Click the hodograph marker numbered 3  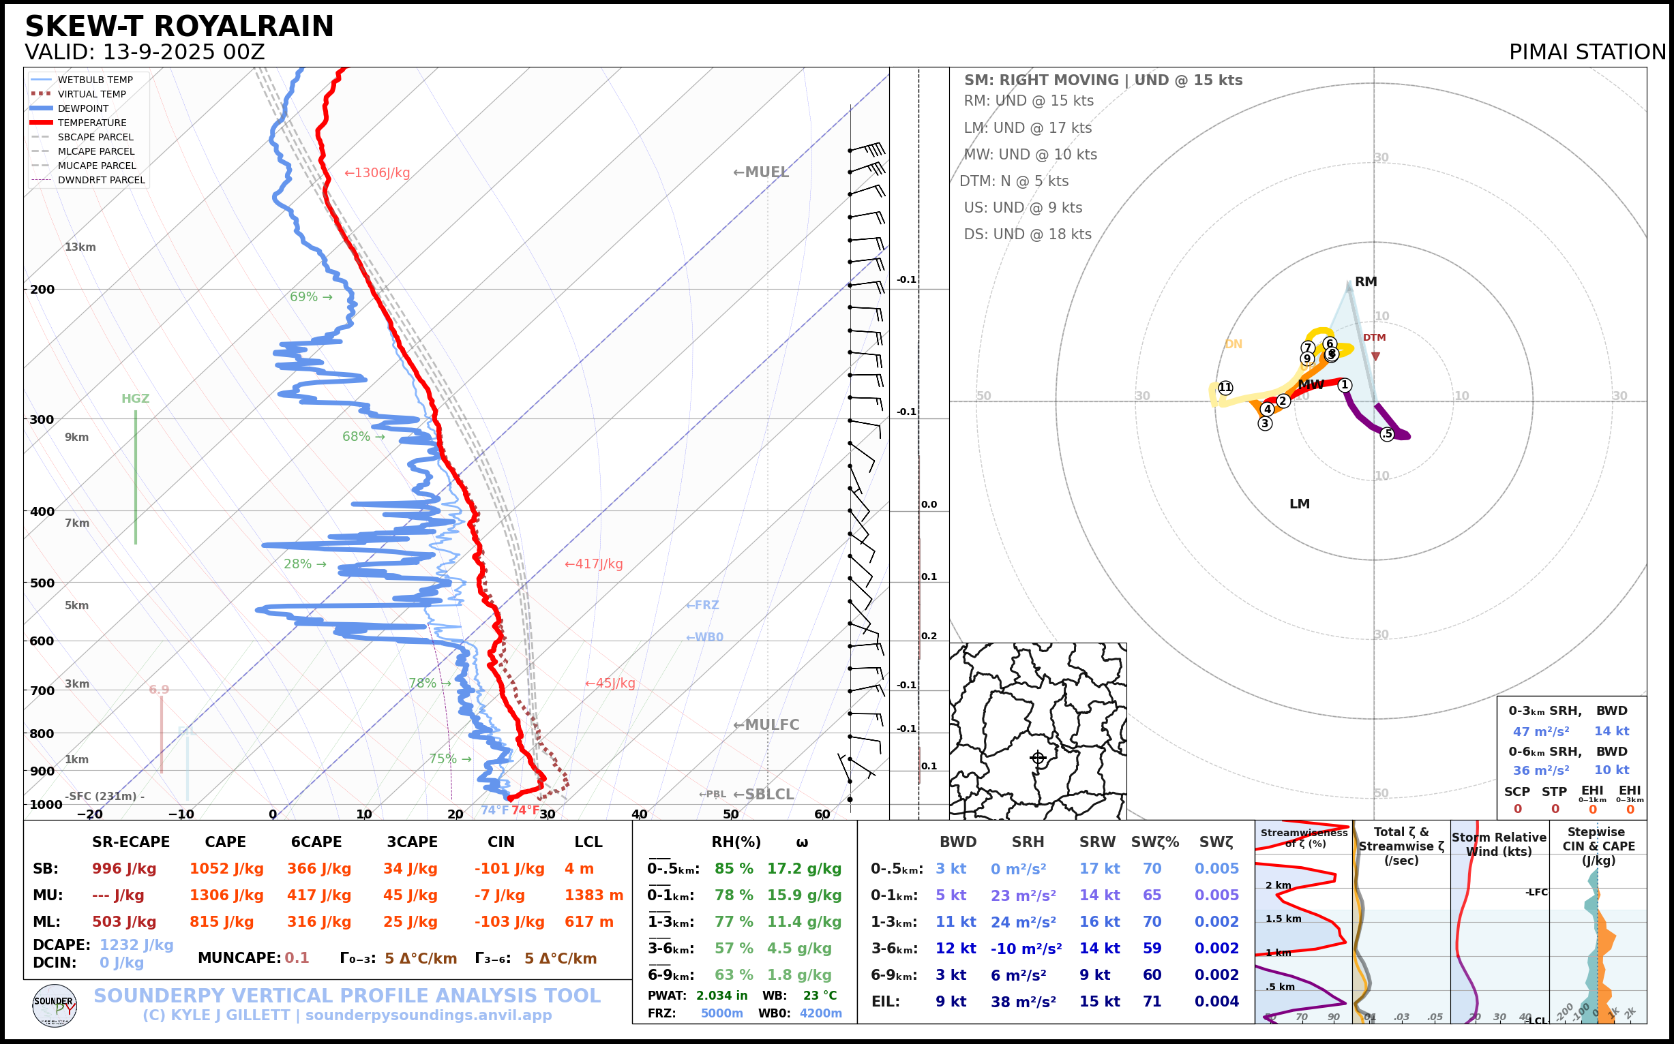(x=1265, y=423)
